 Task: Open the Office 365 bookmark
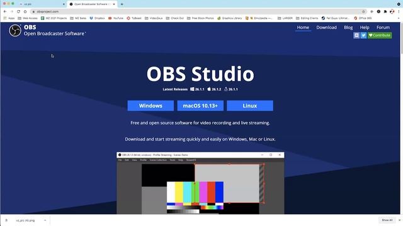click(x=363, y=18)
